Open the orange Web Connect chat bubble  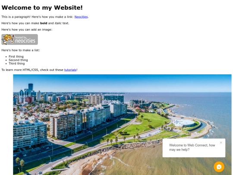pos(219,167)
